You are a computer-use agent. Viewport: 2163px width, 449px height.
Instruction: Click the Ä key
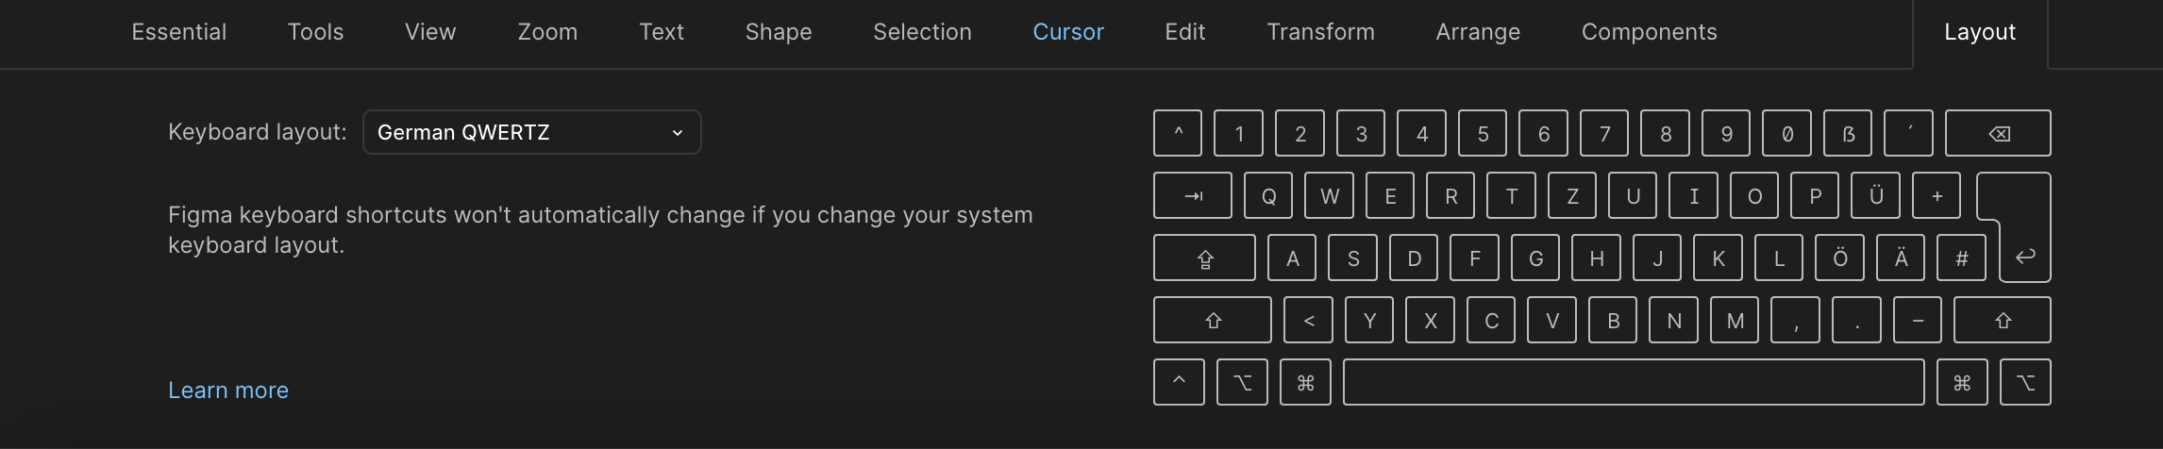coord(1901,258)
